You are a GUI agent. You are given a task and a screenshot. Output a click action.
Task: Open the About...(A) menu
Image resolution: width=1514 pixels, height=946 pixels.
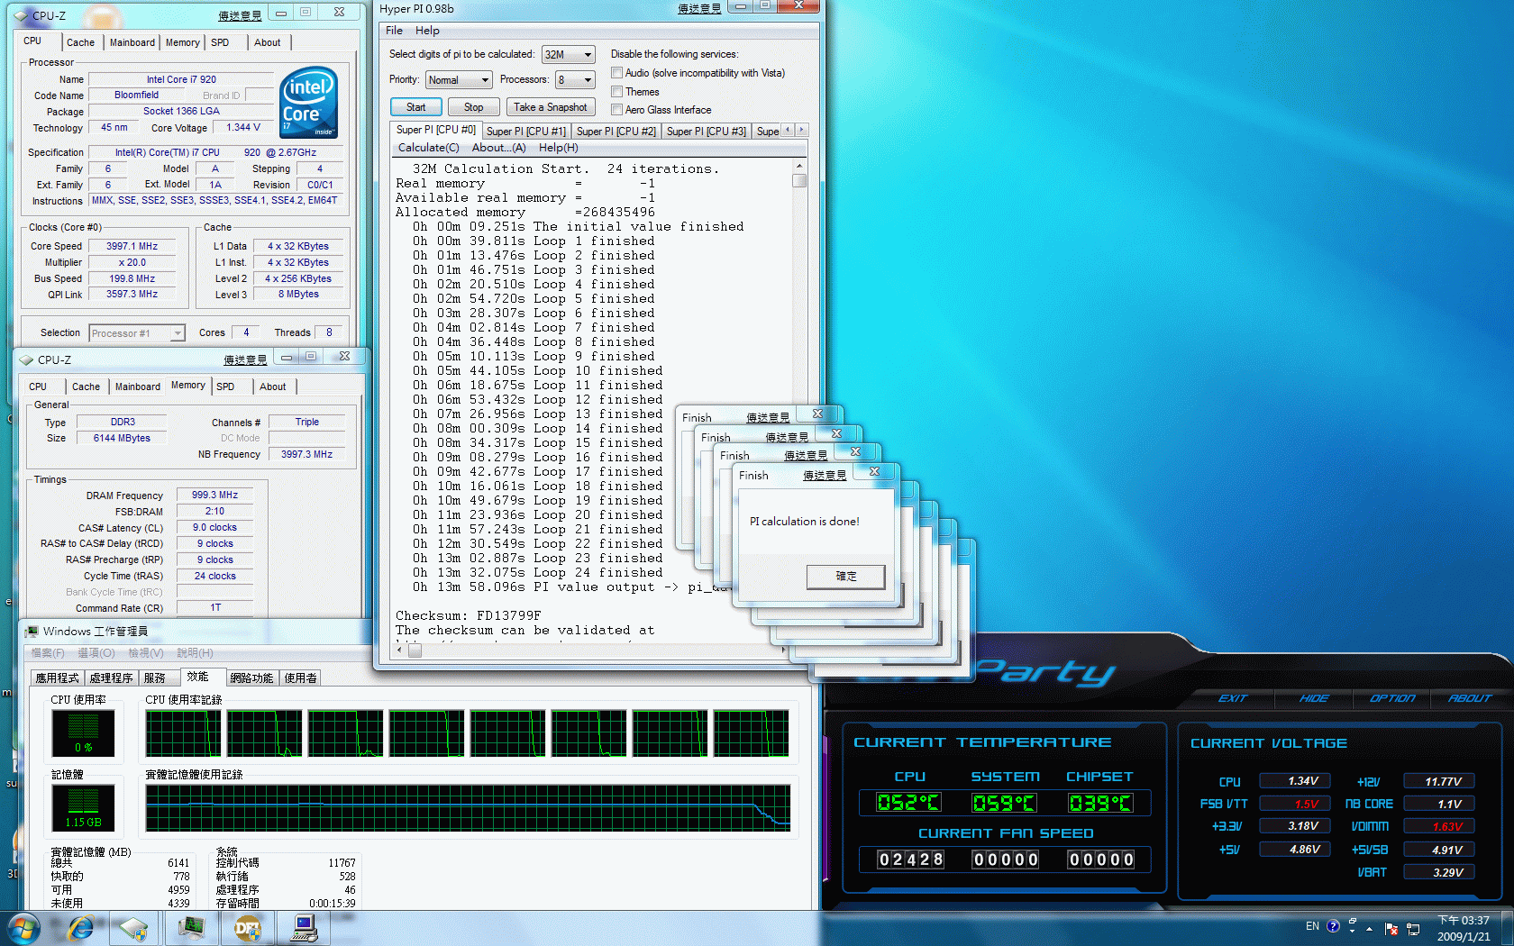pyautogui.click(x=498, y=148)
